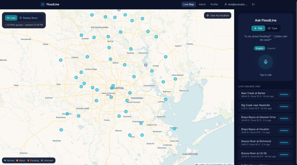Viewport: 297px width, 165px height.
Task: Open the Live Map tab
Action: (x=188, y=4)
